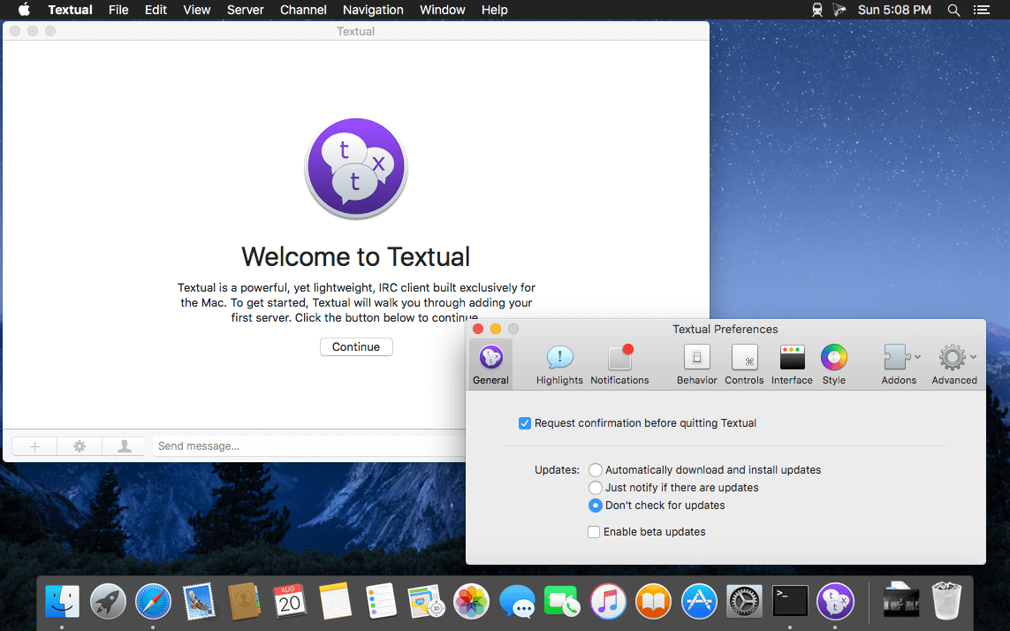Open Trash from the dock
1010x631 pixels.
946,602
